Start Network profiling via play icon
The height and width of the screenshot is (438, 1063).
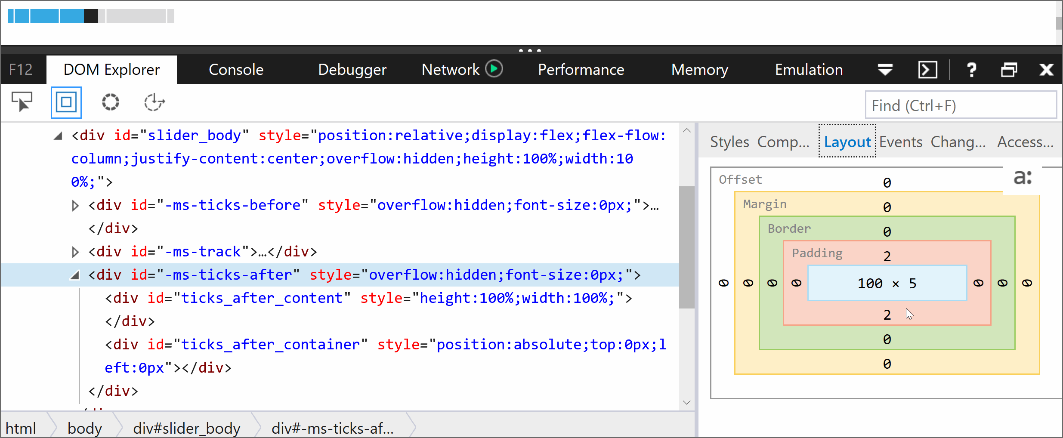pyautogui.click(x=494, y=69)
